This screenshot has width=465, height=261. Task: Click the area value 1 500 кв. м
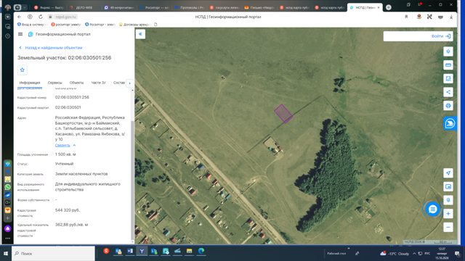click(65, 154)
